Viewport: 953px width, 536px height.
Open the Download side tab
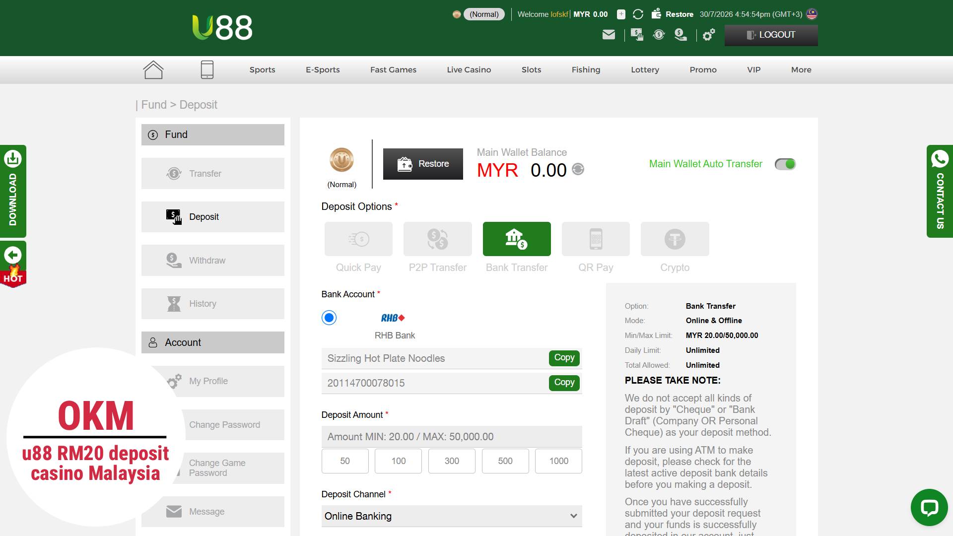click(13, 191)
